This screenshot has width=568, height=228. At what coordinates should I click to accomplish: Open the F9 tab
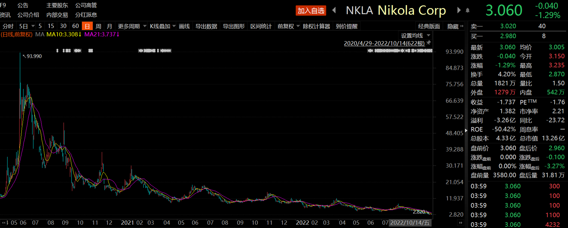pos(3,5)
